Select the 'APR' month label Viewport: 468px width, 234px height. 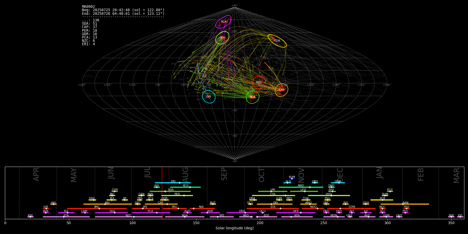pyautogui.click(x=36, y=174)
